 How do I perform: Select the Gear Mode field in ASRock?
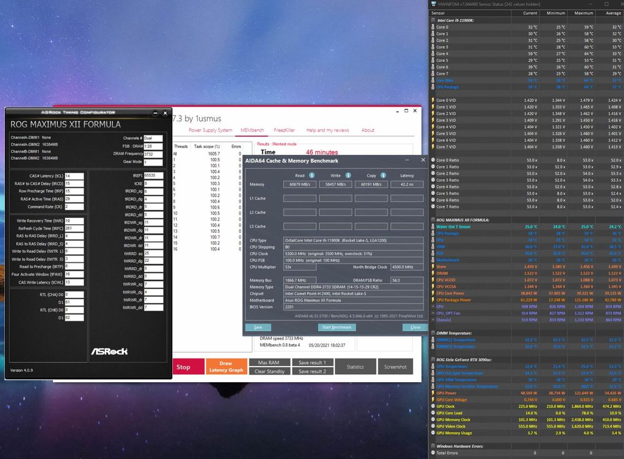[153, 162]
